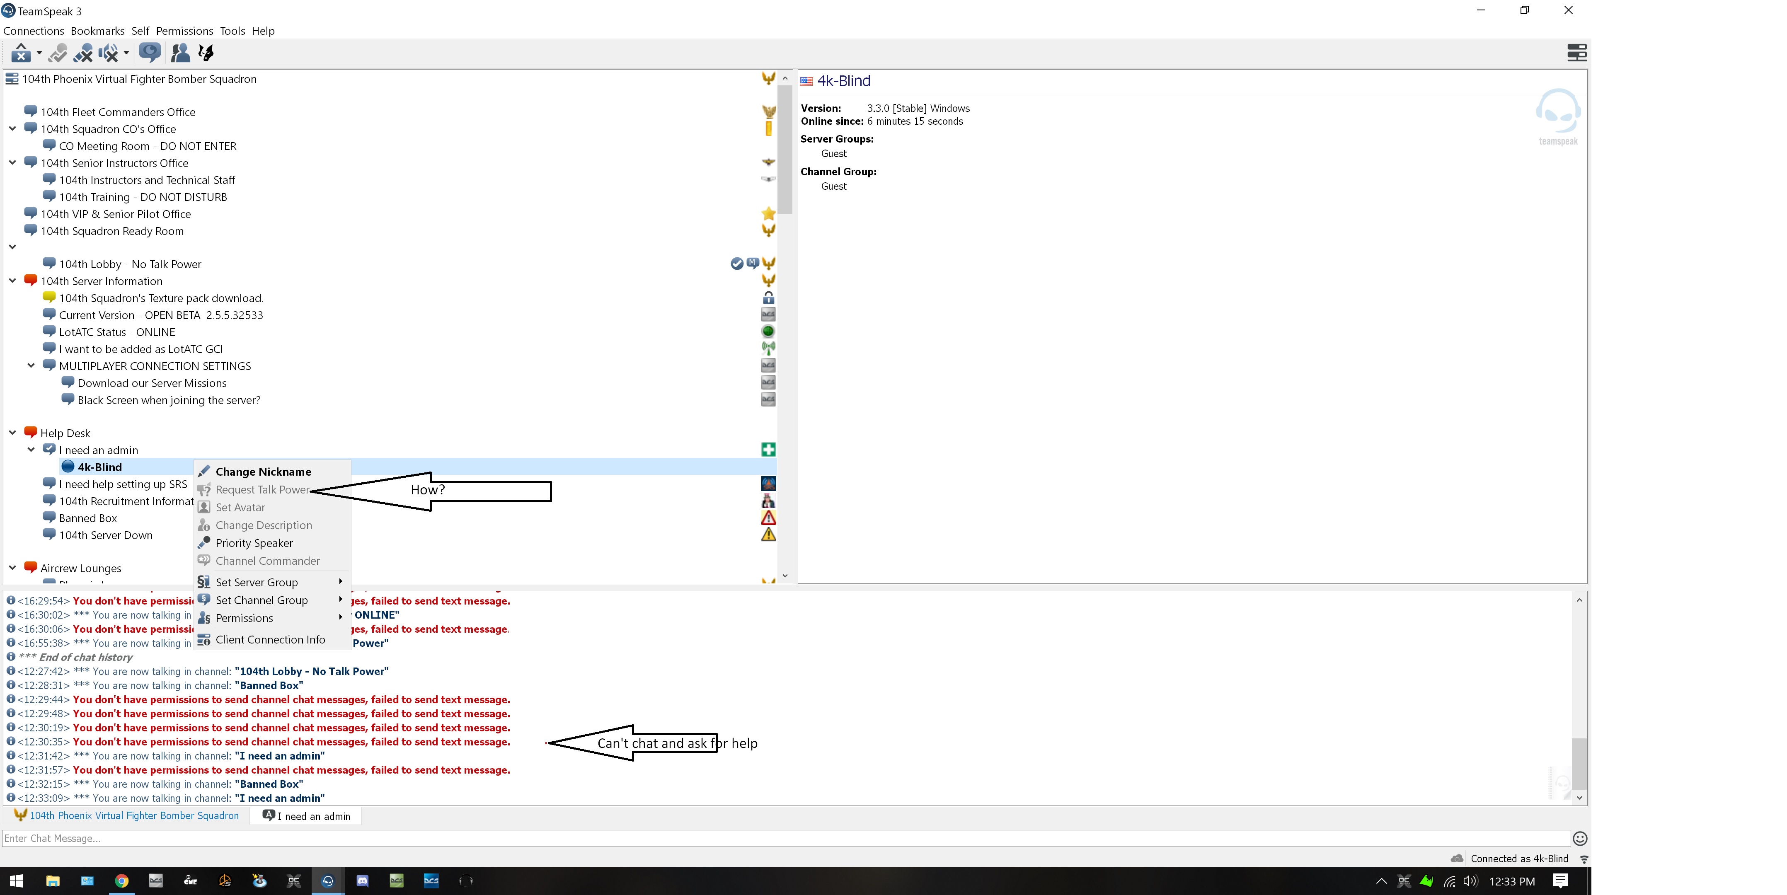The image size is (1787, 895).
Task: Open the Permissions submenu in context menu
Action: pos(272,618)
